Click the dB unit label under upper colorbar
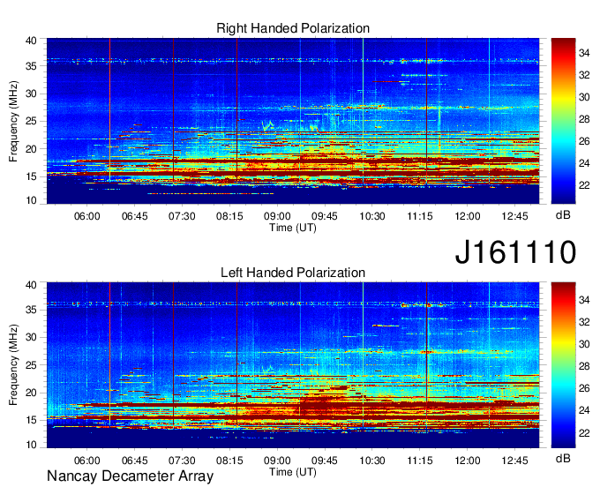600x487 pixels. click(x=563, y=215)
